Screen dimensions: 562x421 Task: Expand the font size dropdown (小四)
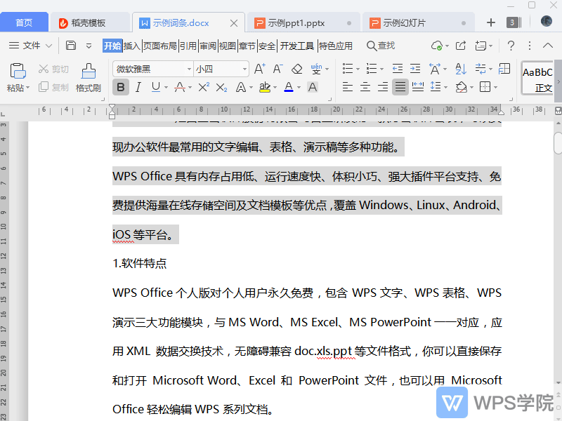tap(244, 69)
